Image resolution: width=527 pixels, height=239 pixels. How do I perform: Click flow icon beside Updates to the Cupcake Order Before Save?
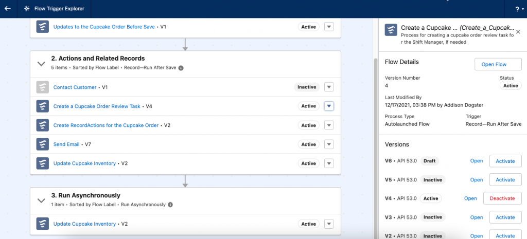point(42,27)
